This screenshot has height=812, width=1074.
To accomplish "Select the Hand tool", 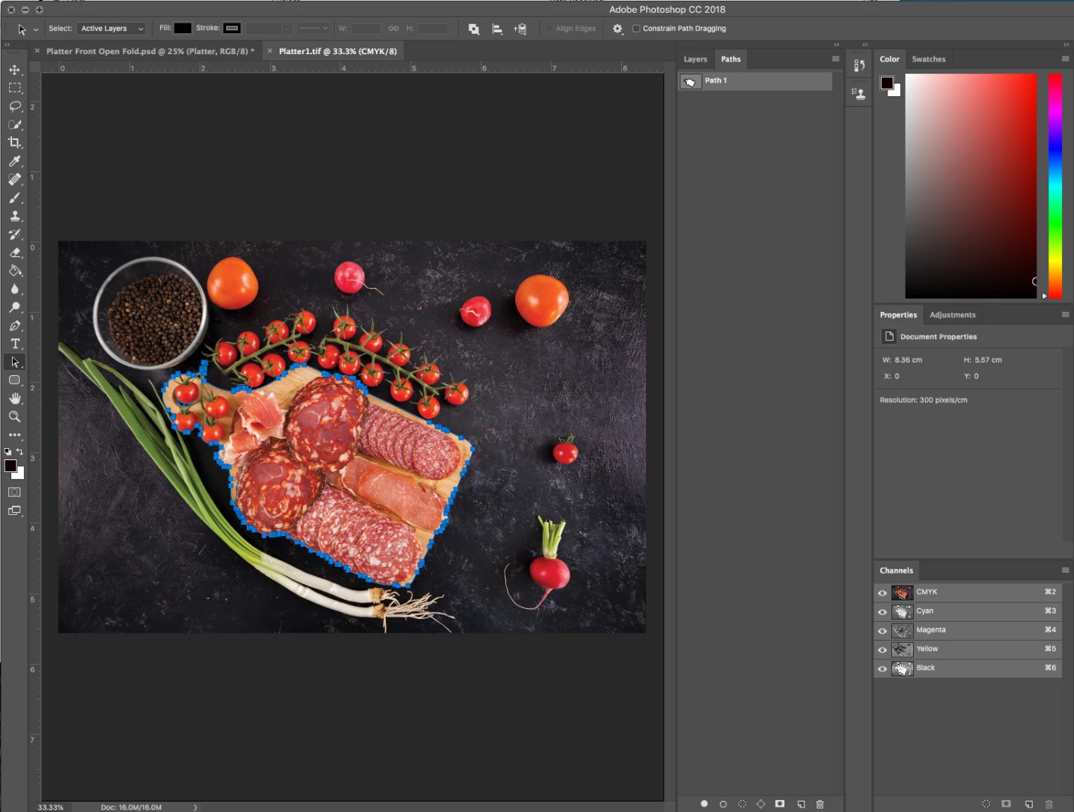I will [x=14, y=398].
